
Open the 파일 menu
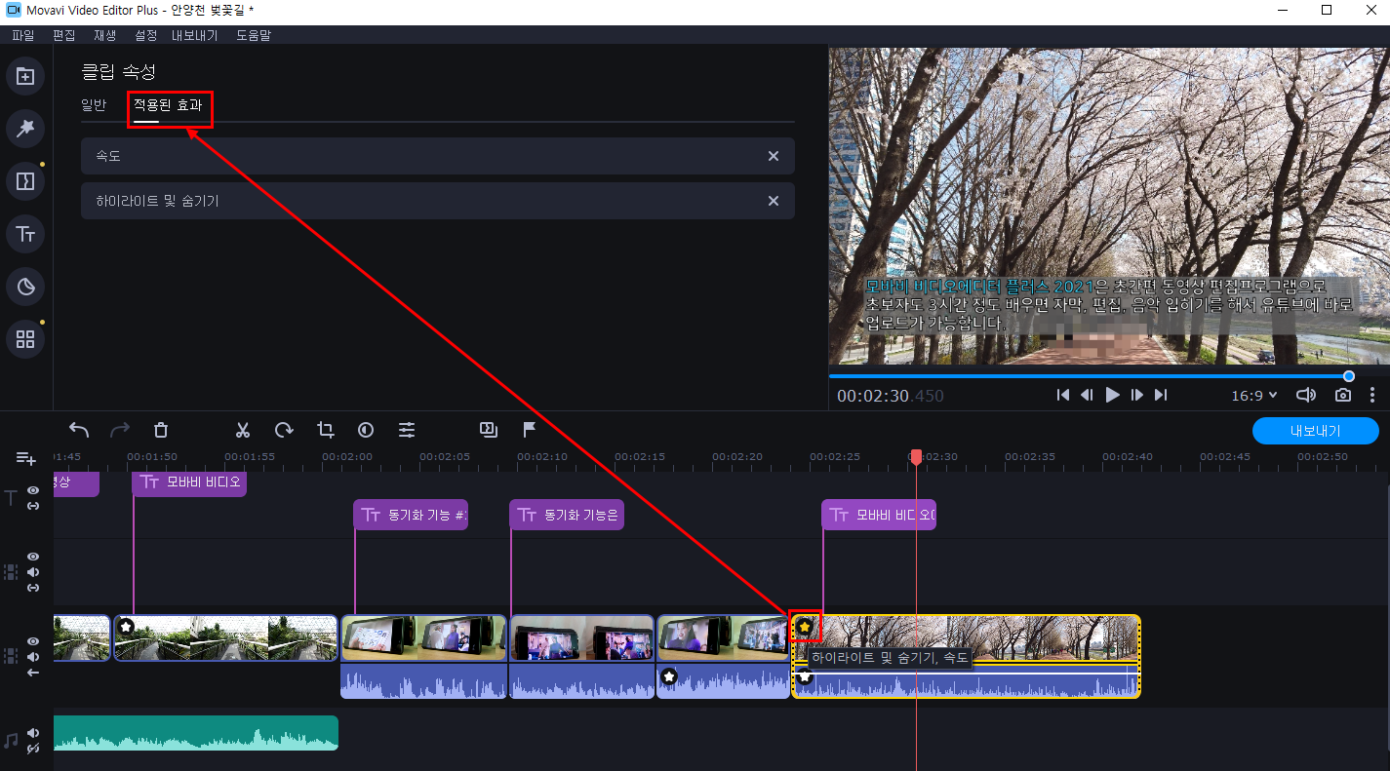tap(22, 35)
